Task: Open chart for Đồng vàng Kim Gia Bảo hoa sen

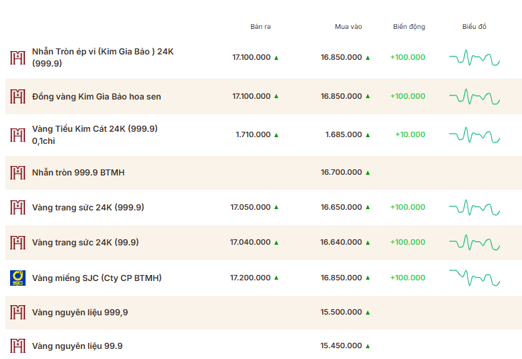Action: click(x=474, y=96)
